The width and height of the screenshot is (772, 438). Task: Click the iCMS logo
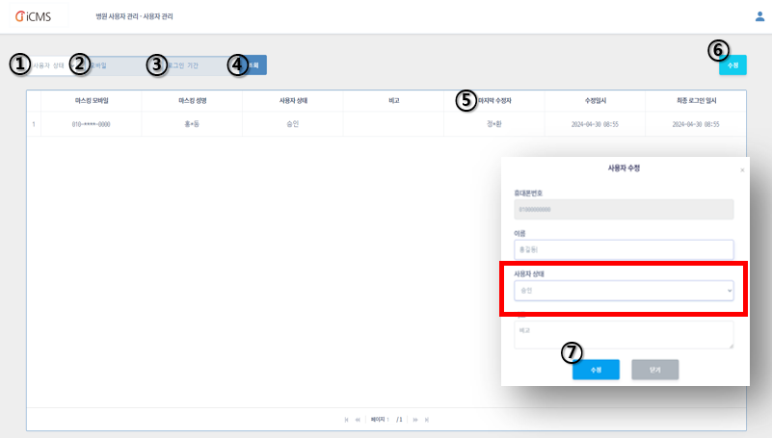coord(33,17)
